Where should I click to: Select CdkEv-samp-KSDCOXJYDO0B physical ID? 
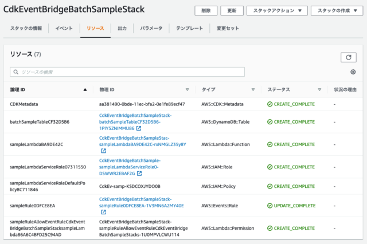130,187
